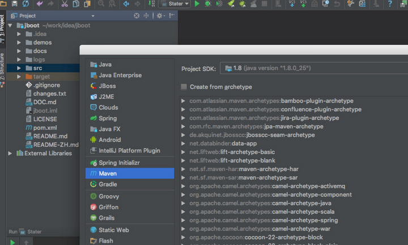Viewport: 408px width, 245px height.
Task: Click green rerun button in Run panel
Action: [12, 242]
